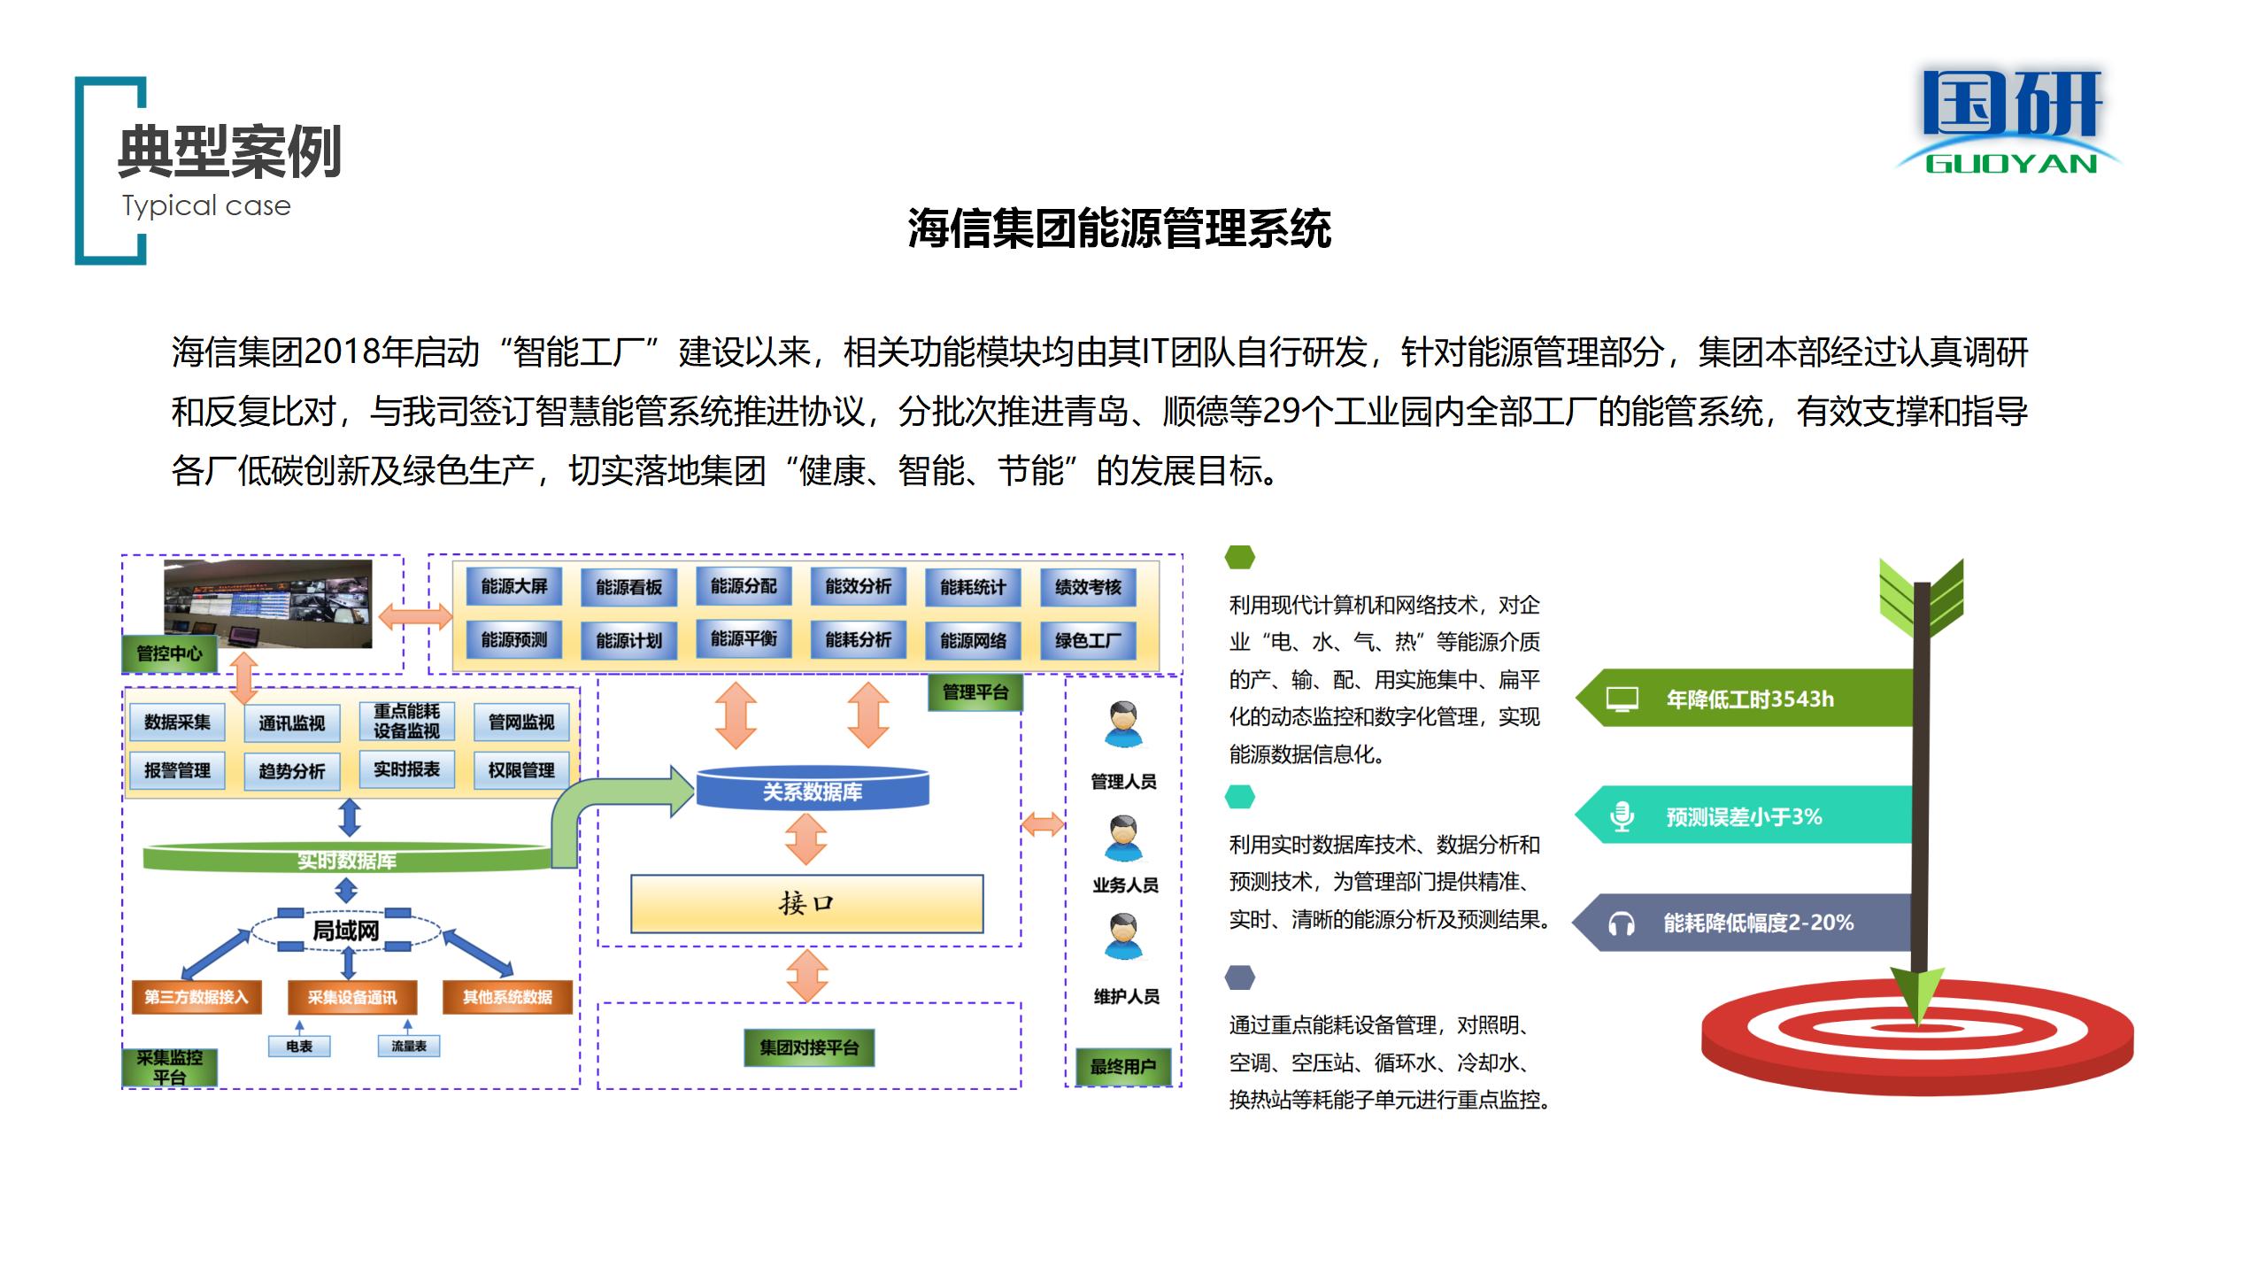The width and height of the screenshot is (2266, 1275).
Task: Click the 管理人员 label
Action: [x=1123, y=781]
